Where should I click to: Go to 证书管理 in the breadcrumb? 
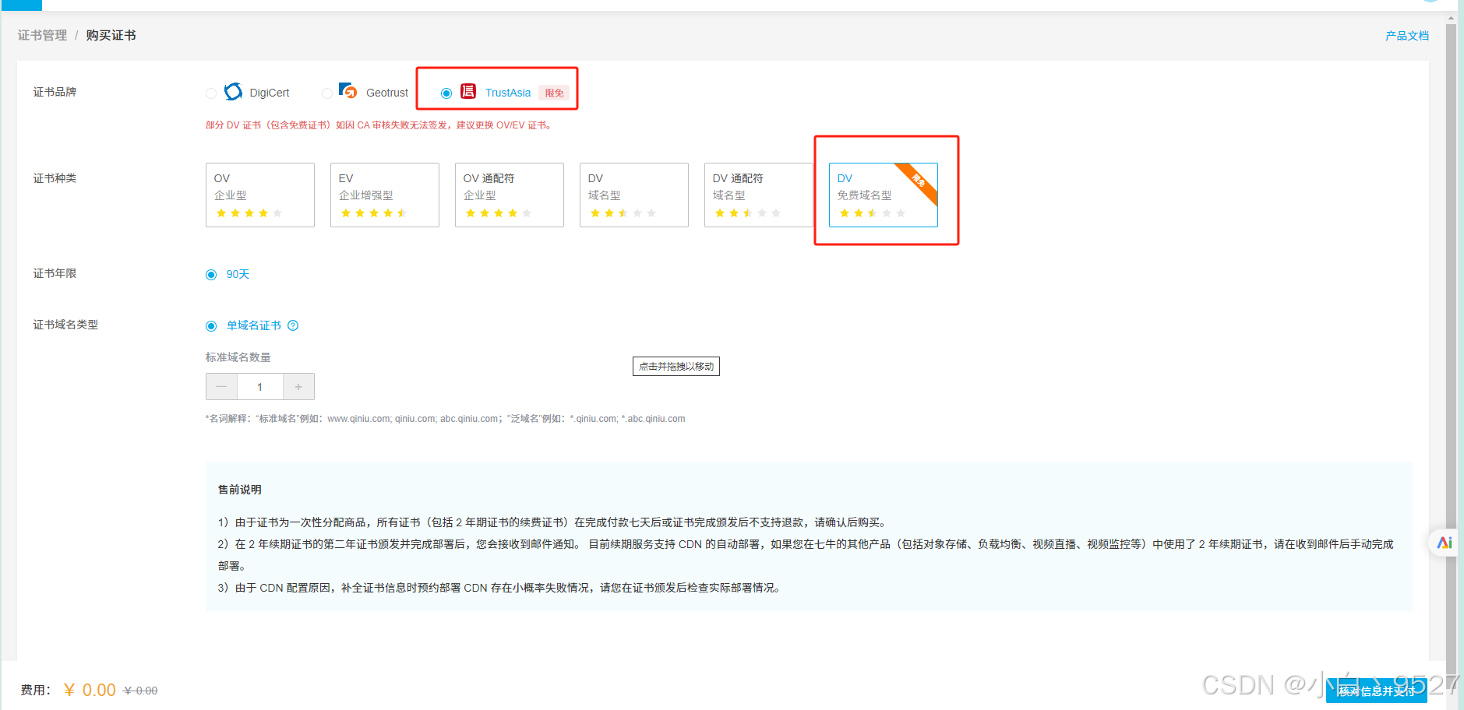tap(42, 35)
